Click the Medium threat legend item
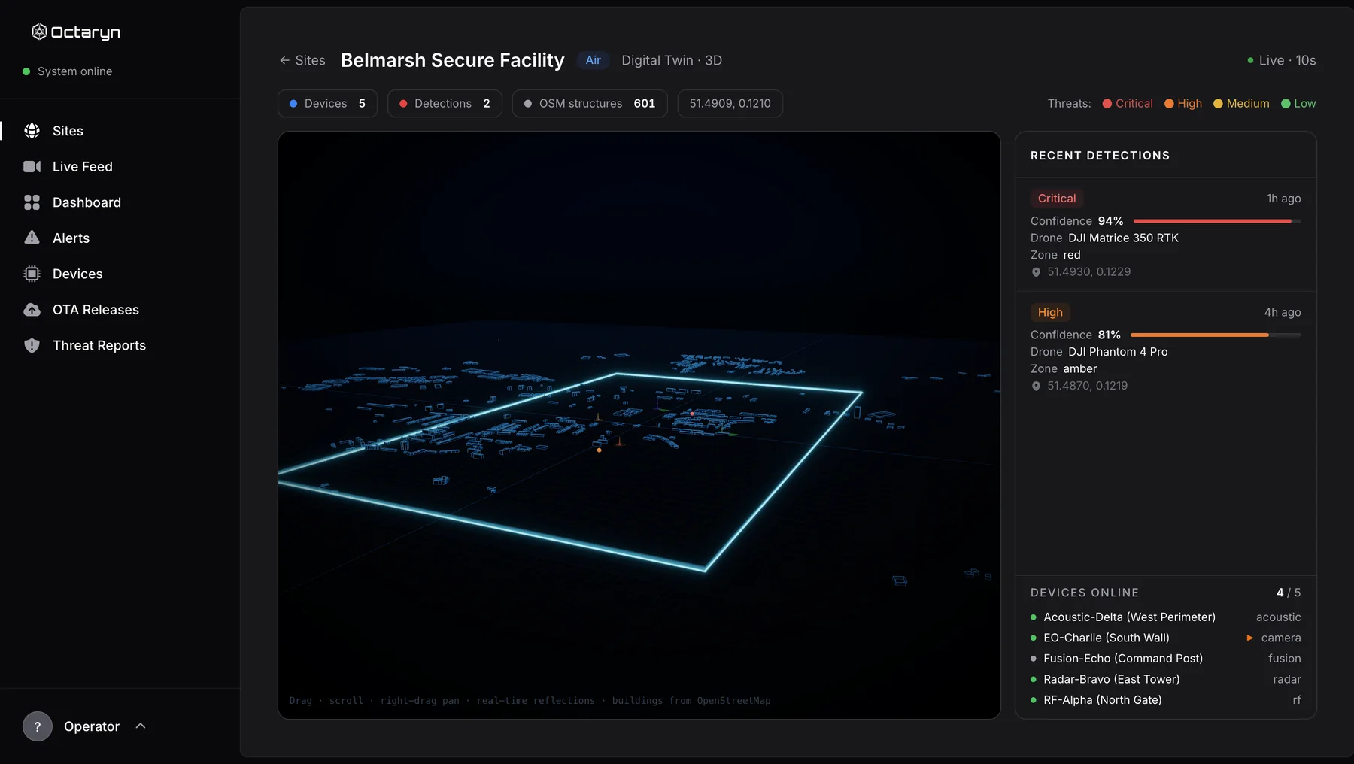The width and height of the screenshot is (1354, 764). (x=1241, y=104)
